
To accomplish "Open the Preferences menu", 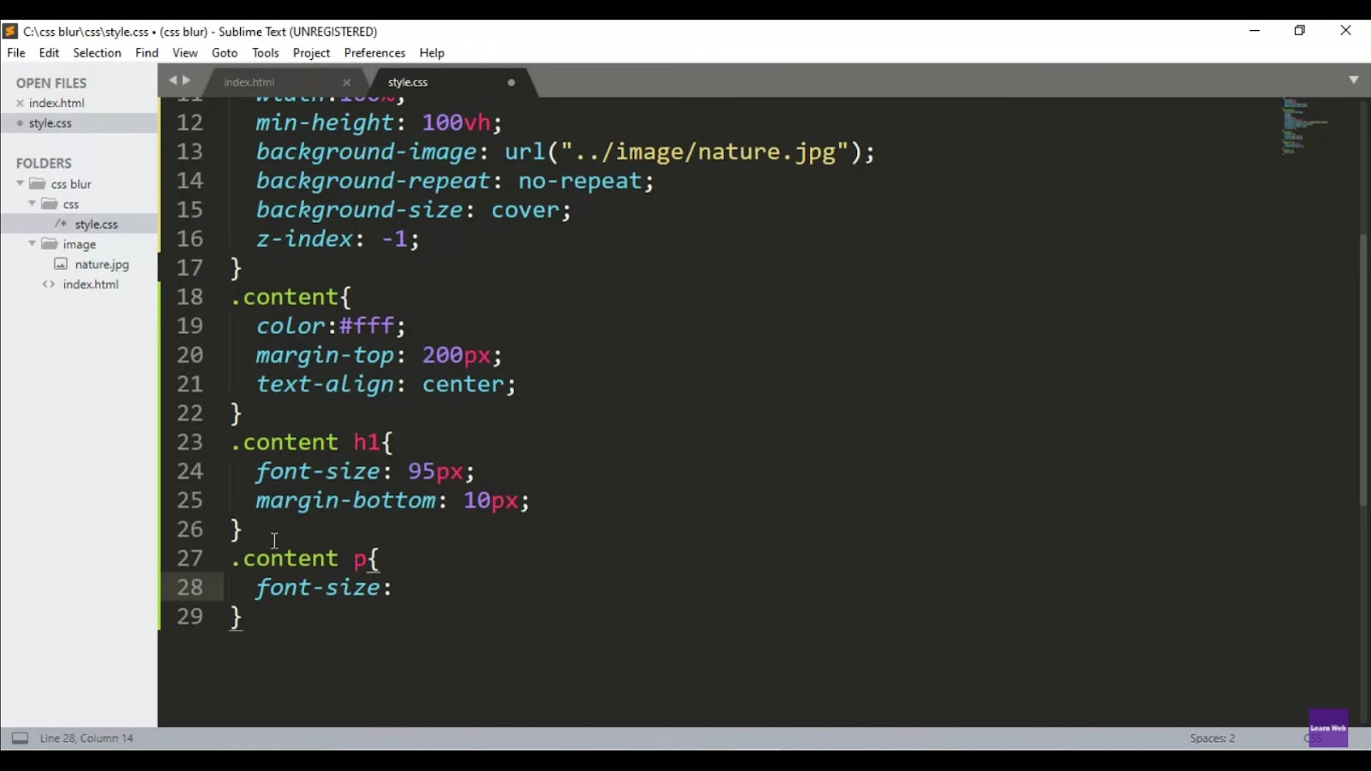I will point(374,52).
